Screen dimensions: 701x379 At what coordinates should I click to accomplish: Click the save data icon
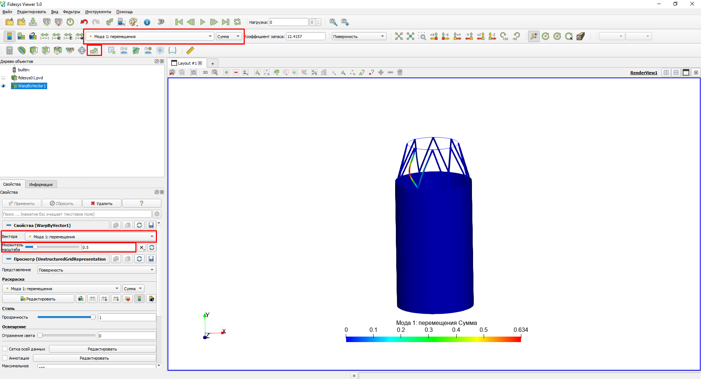tap(33, 22)
